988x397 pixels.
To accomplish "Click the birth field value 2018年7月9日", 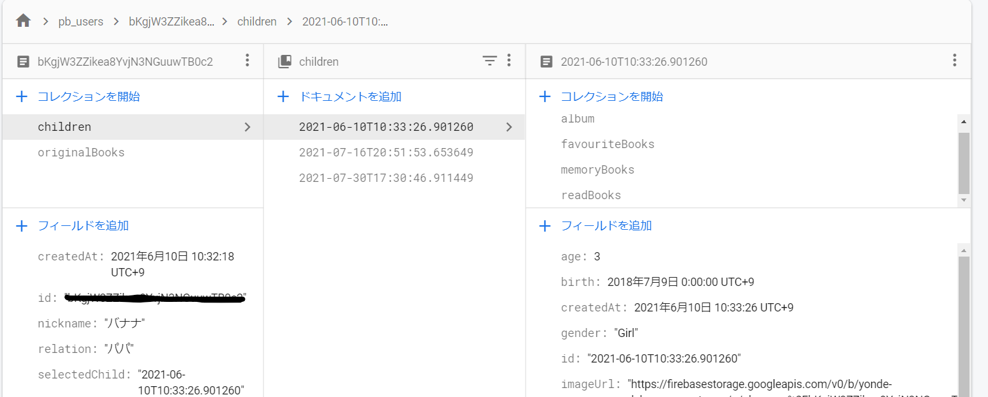I will 681,282.
